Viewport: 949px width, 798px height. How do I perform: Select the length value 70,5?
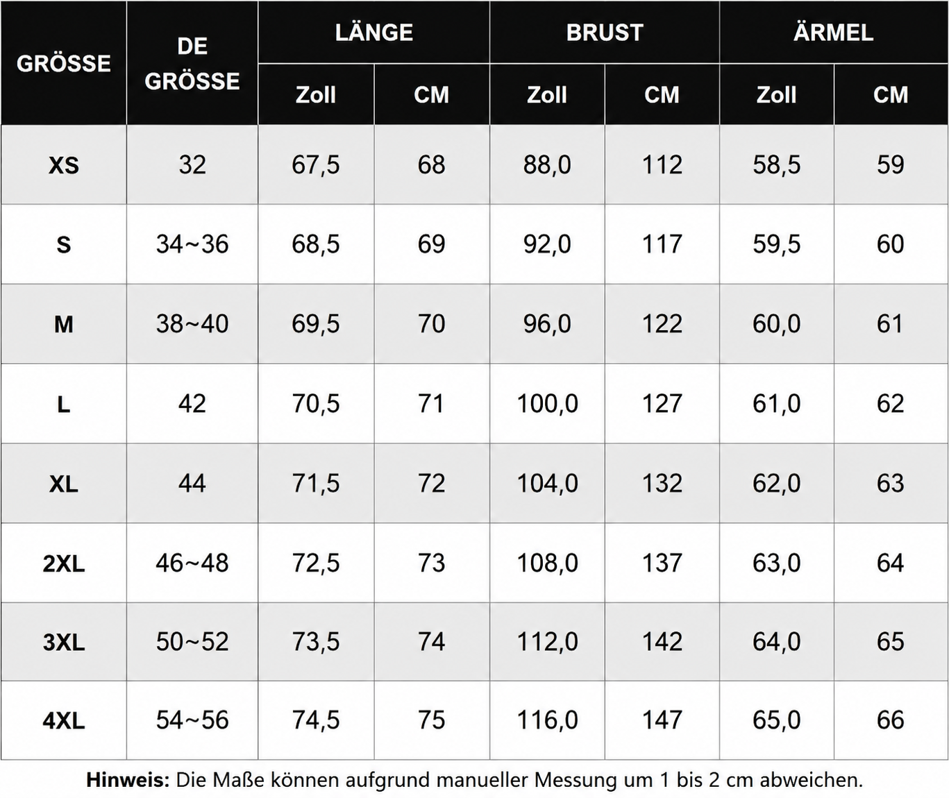point(316,404)
